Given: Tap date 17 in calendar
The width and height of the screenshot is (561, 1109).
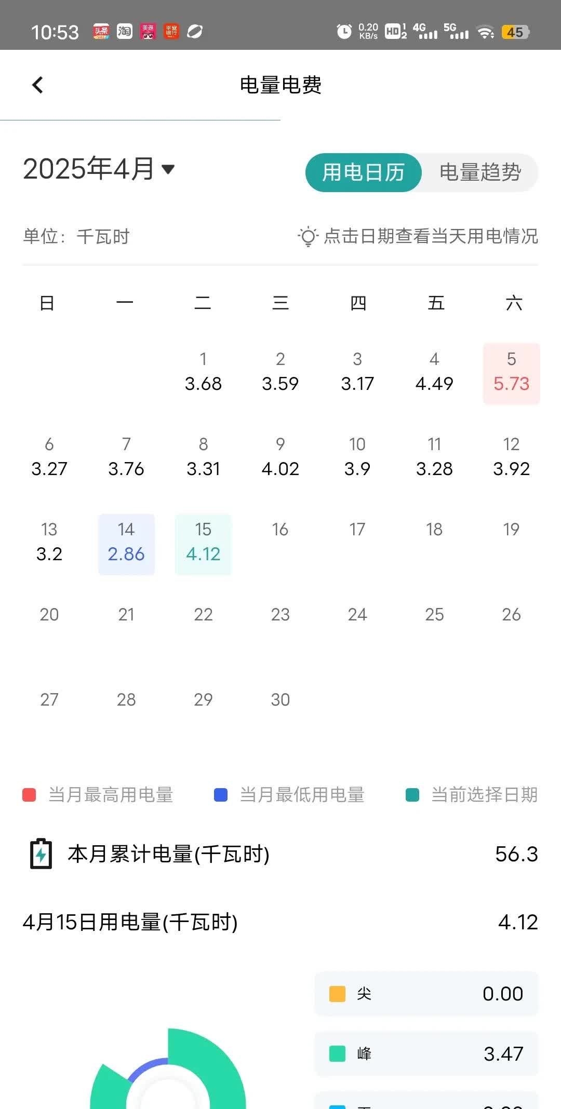Looking at the screenshot, I should pyautogui.click(x=357, y=530).
